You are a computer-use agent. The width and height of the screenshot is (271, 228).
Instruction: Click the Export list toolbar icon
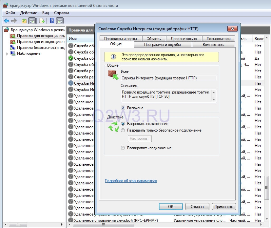pyautogui.click(x=42, y=21)
